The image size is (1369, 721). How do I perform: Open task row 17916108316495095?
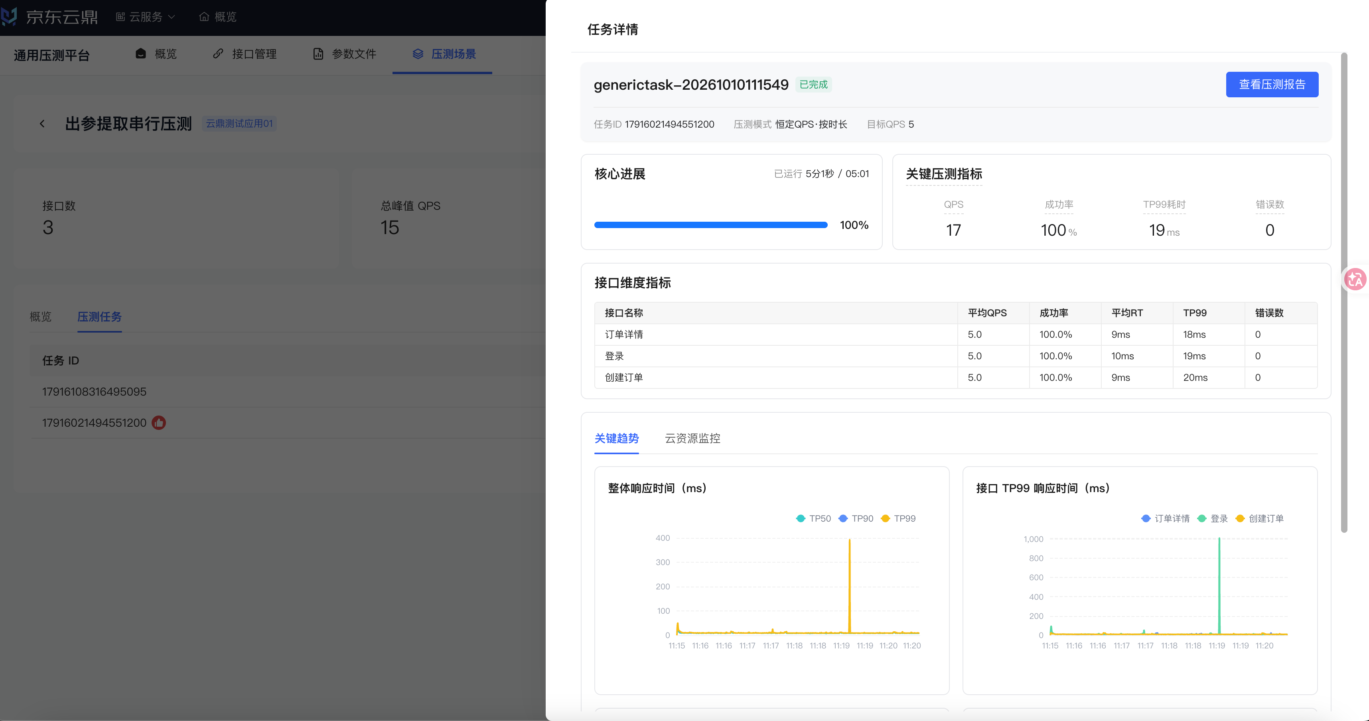288,392
